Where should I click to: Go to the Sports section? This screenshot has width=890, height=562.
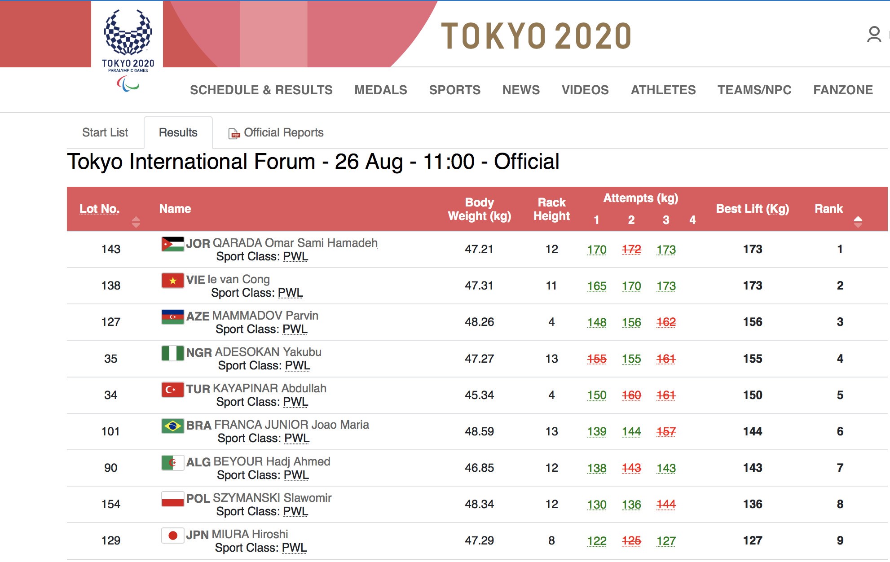(x=454, y=90)
